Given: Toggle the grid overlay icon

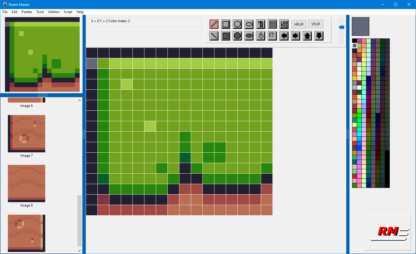Looking at the screenshot, I should point(272,24).
